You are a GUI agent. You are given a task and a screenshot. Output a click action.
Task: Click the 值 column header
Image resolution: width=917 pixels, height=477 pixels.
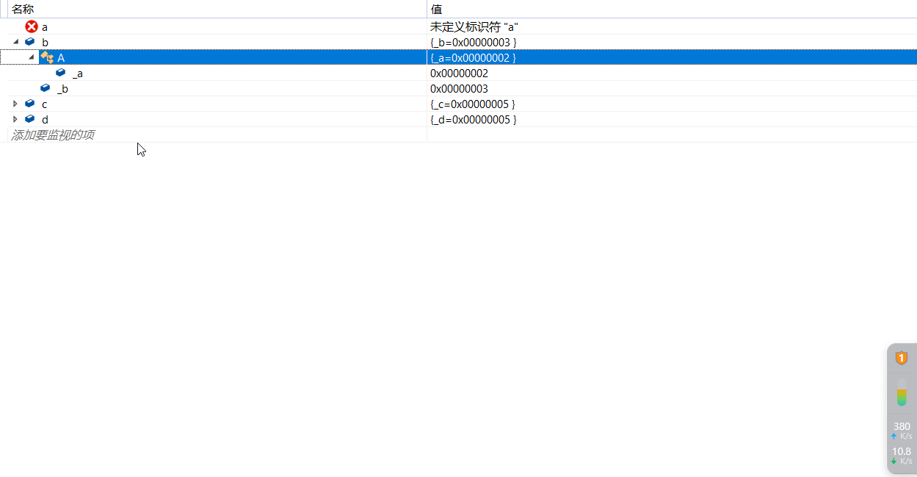click(x=672, y=9)
